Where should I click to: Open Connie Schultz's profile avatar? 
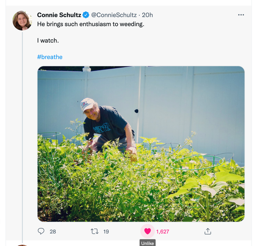(x=22, y=21)
